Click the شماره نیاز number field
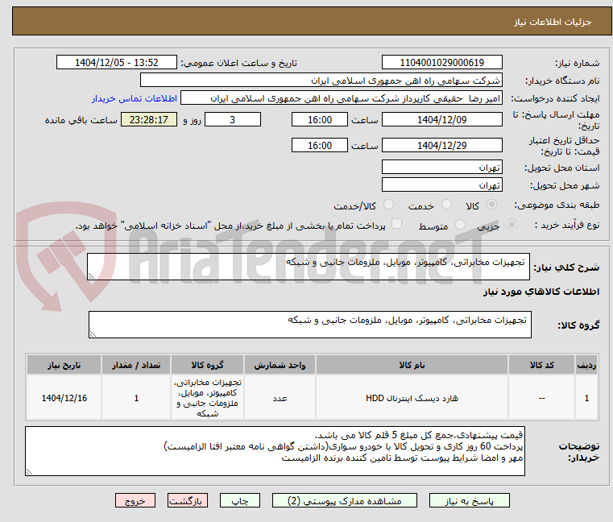This screenshot has height=522, width=613. [x=441, y=63]
